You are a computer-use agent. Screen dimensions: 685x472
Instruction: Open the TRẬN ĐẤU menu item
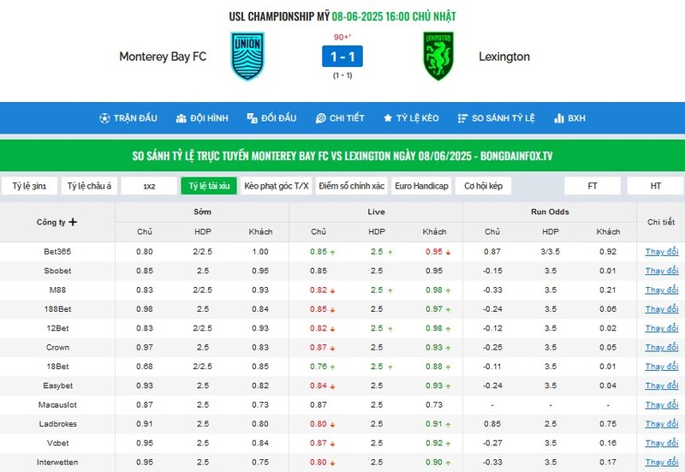point(128,118)
